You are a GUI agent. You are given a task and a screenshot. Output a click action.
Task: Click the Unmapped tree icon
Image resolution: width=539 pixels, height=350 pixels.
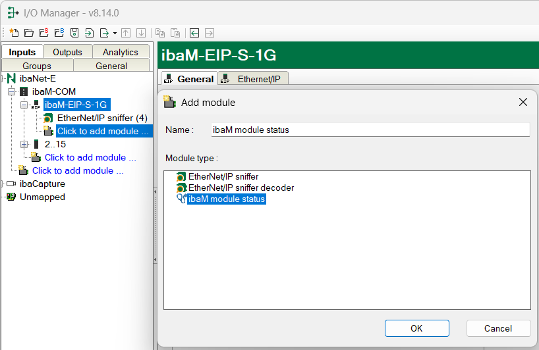tap(11, 197)
